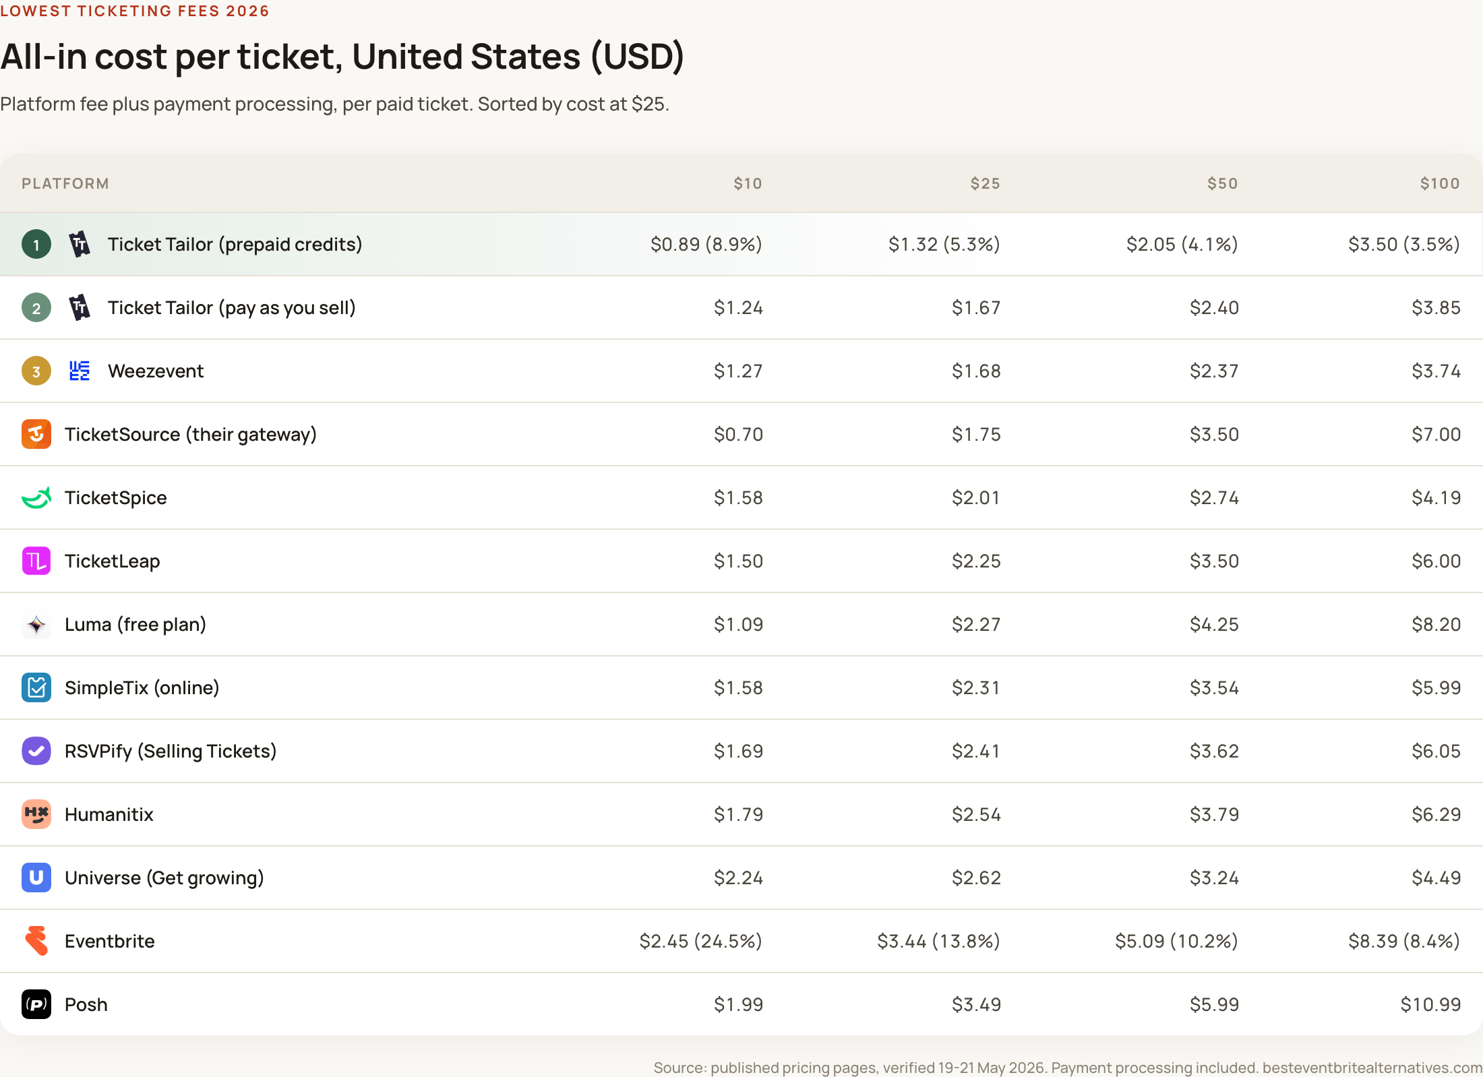Click the Luma star logo
The image size is (1483, 1077).
(x=36, y=624)
